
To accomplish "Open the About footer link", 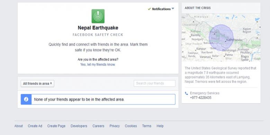I will click(x=19, y=126).
